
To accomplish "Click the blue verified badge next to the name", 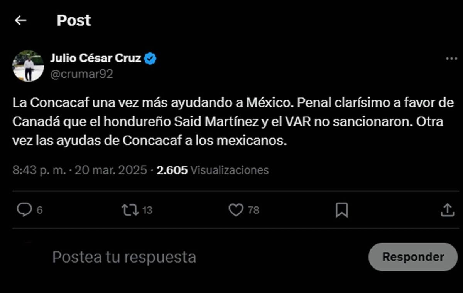I will pos(151,58).
